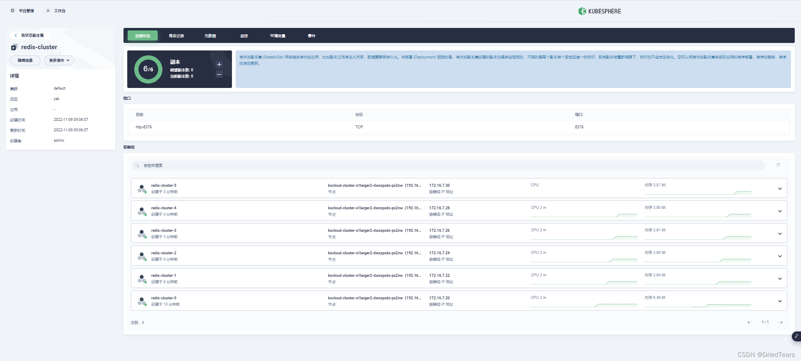The height and width of the screenshot is (361, 801).
Task: Expand redis-cluster-3 pod row
Action: click(780, 234)
